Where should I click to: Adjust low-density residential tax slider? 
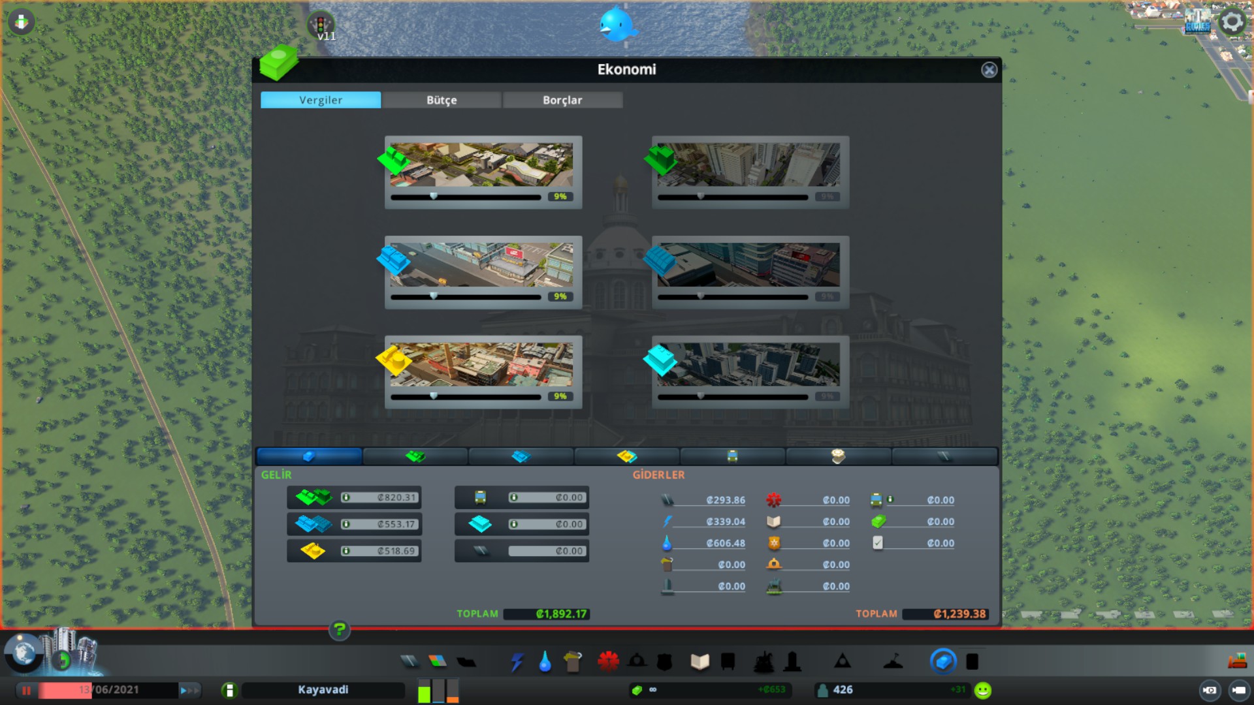[434, 196]
